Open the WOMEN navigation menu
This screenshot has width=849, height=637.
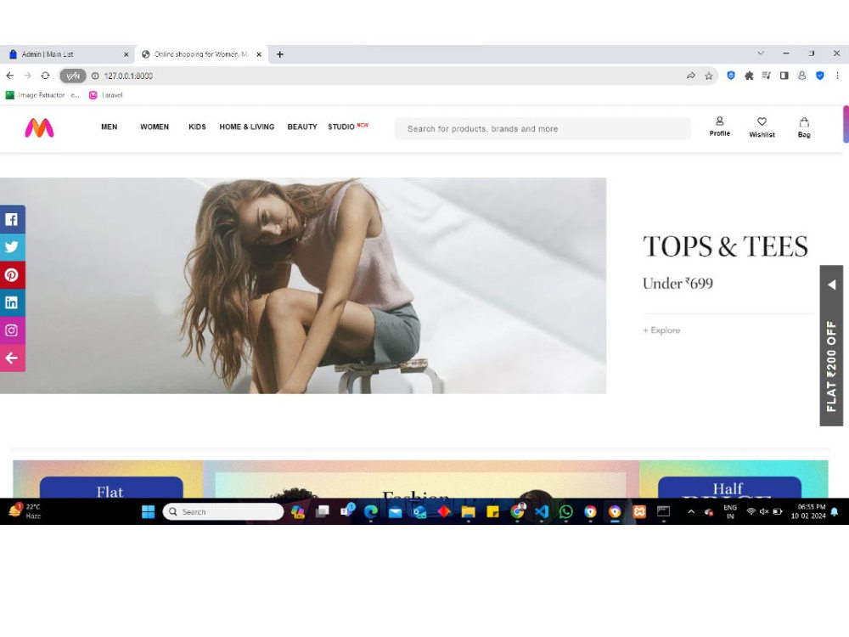coord(154,127)
